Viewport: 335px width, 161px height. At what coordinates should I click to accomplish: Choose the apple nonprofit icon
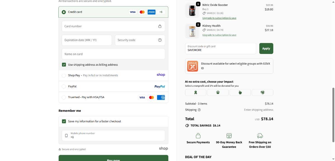pyautogui.click(x=240, y=93)
